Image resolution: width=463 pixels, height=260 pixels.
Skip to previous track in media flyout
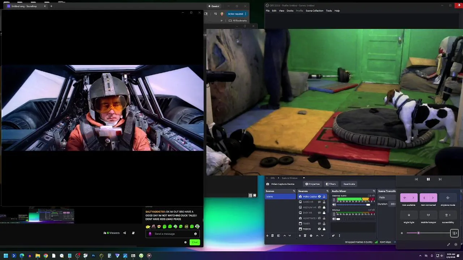[416, 179]
